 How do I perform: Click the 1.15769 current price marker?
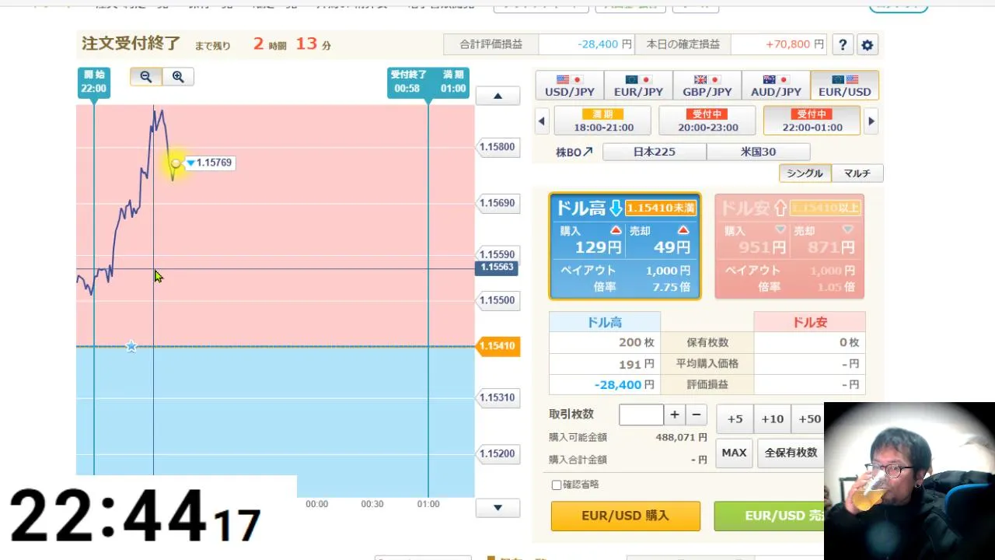tap(209, 163)
